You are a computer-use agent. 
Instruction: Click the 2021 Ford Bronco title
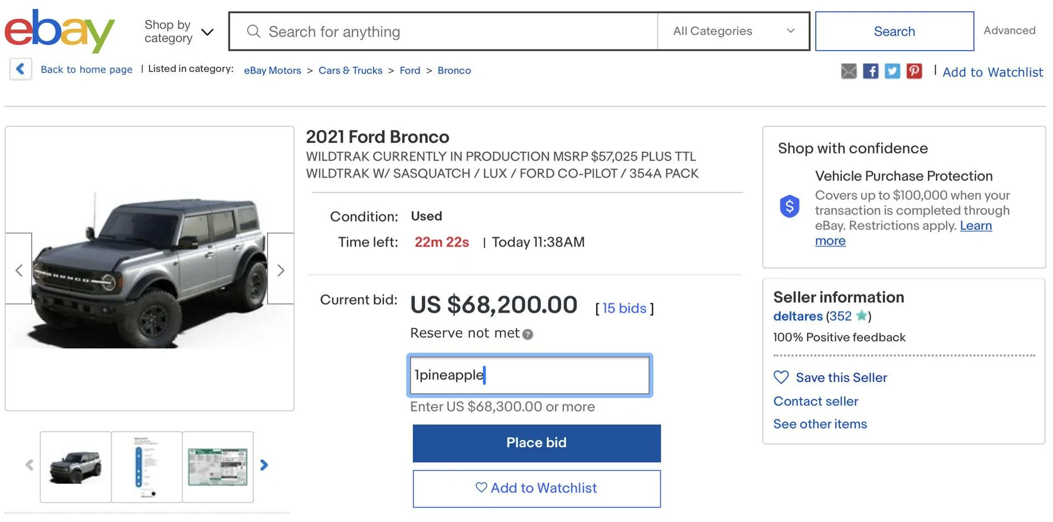coord(377,137)
